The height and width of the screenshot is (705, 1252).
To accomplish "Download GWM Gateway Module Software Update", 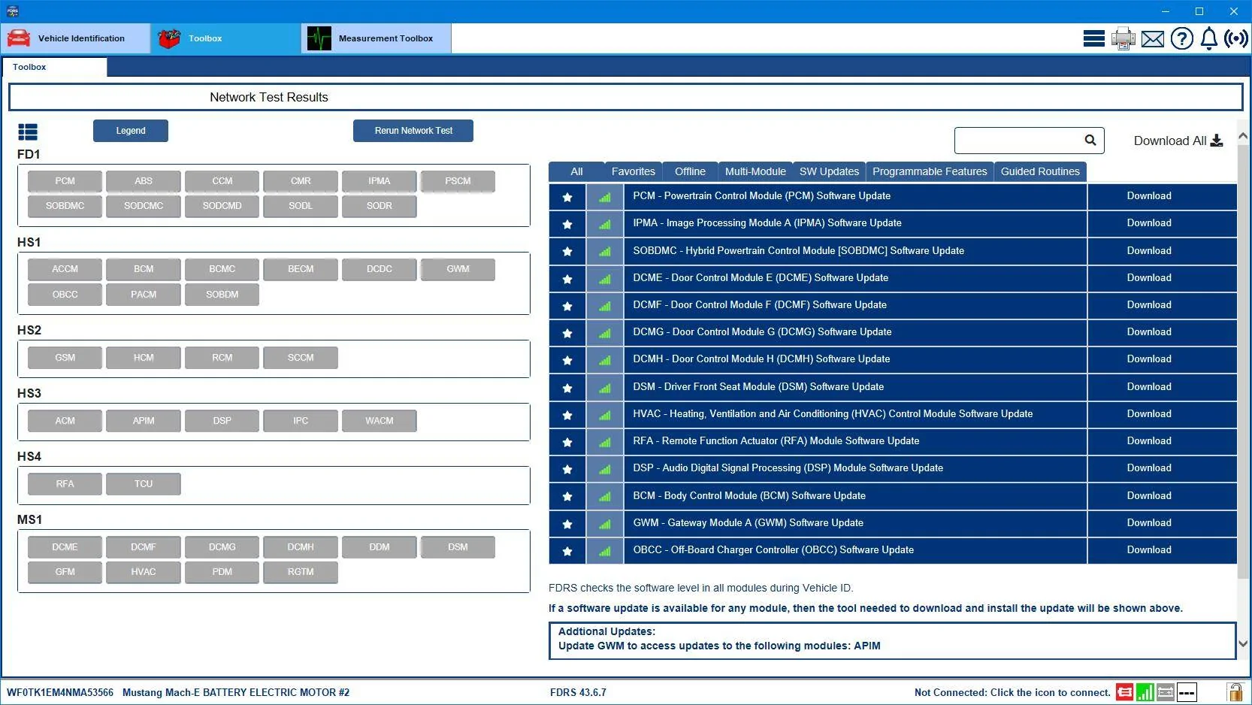I will 1148,523.
